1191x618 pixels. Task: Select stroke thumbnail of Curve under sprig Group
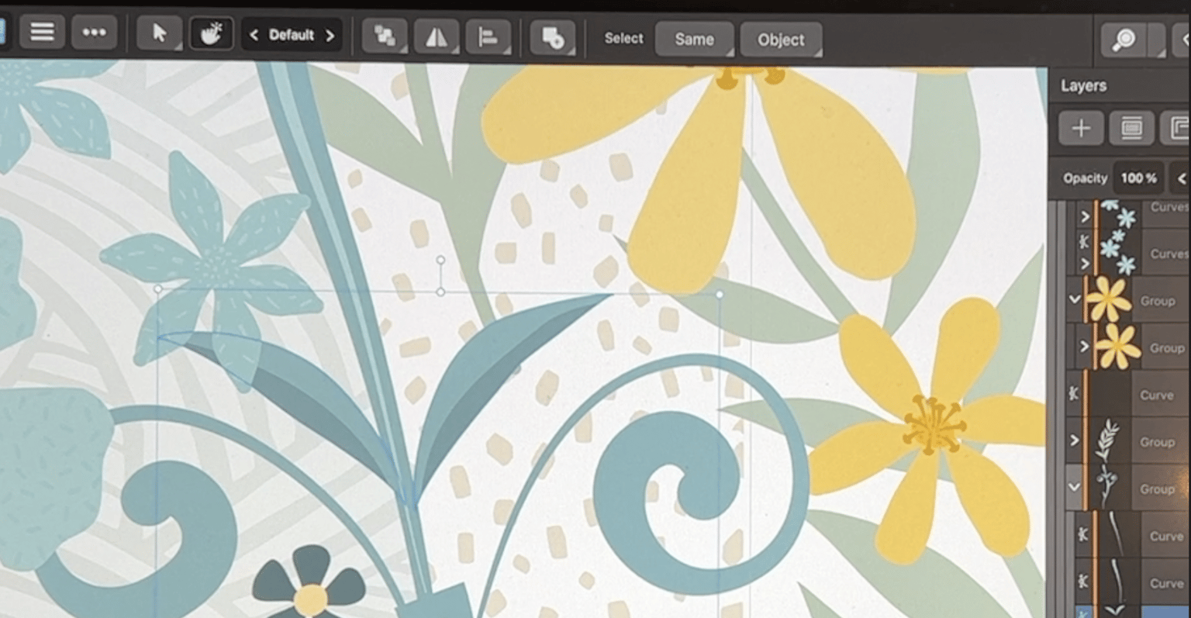(x=1118, y=534)
